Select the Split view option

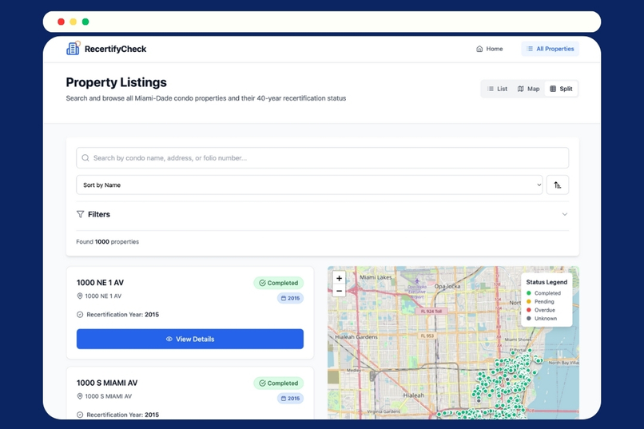[561, 89]
